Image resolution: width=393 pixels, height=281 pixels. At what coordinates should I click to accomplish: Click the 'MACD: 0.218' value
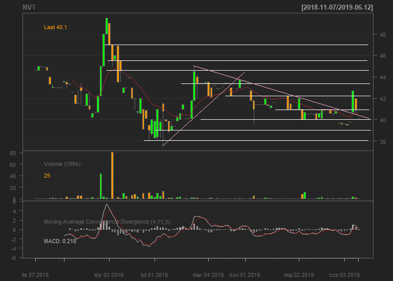click(60, 241)
